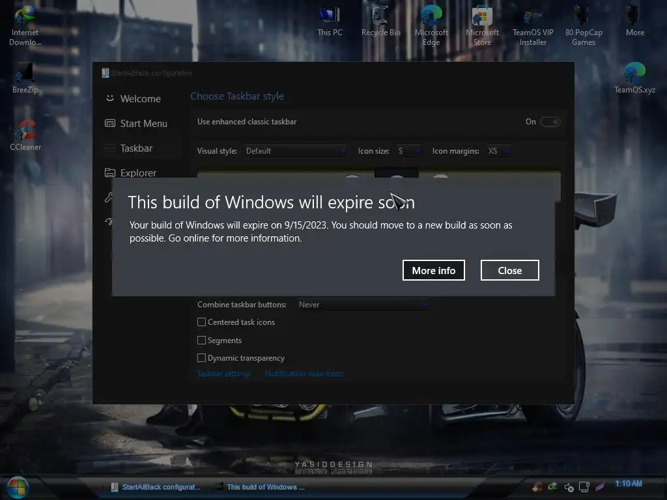The image size is (667, 500).
Task: Open the Notification Area Icons link
Action: tap(304, 374)
